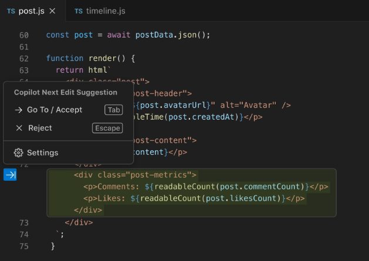The image size is (369, 261).
Task: Select the post.js tab
Action: [x=32, y=11]
